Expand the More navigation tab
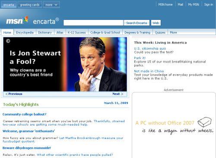Image resolution: width=216 pixels, height=158 pixels. (x=173, y=32)
